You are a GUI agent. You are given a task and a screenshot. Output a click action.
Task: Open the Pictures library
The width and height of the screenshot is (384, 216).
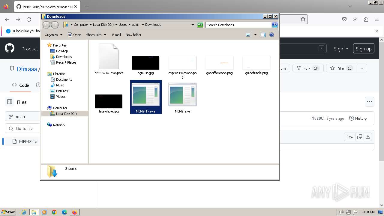(x=62, y=91)
